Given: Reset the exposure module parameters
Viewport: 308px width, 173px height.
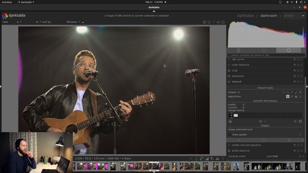Looking at the screenshot, I should click(x=298, y=76).
